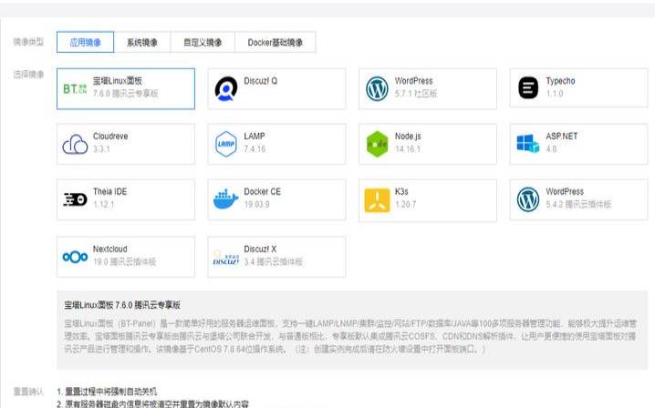This screenshot has width=655, height=408.
Task: Click the 宝塔Linux面板 7.6.0 description heading
Action: coord(122,305)
